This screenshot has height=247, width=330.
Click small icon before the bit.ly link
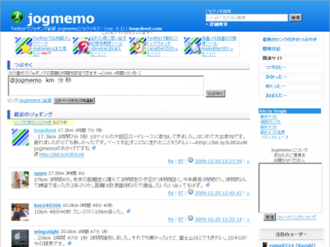tap(36, 154)
